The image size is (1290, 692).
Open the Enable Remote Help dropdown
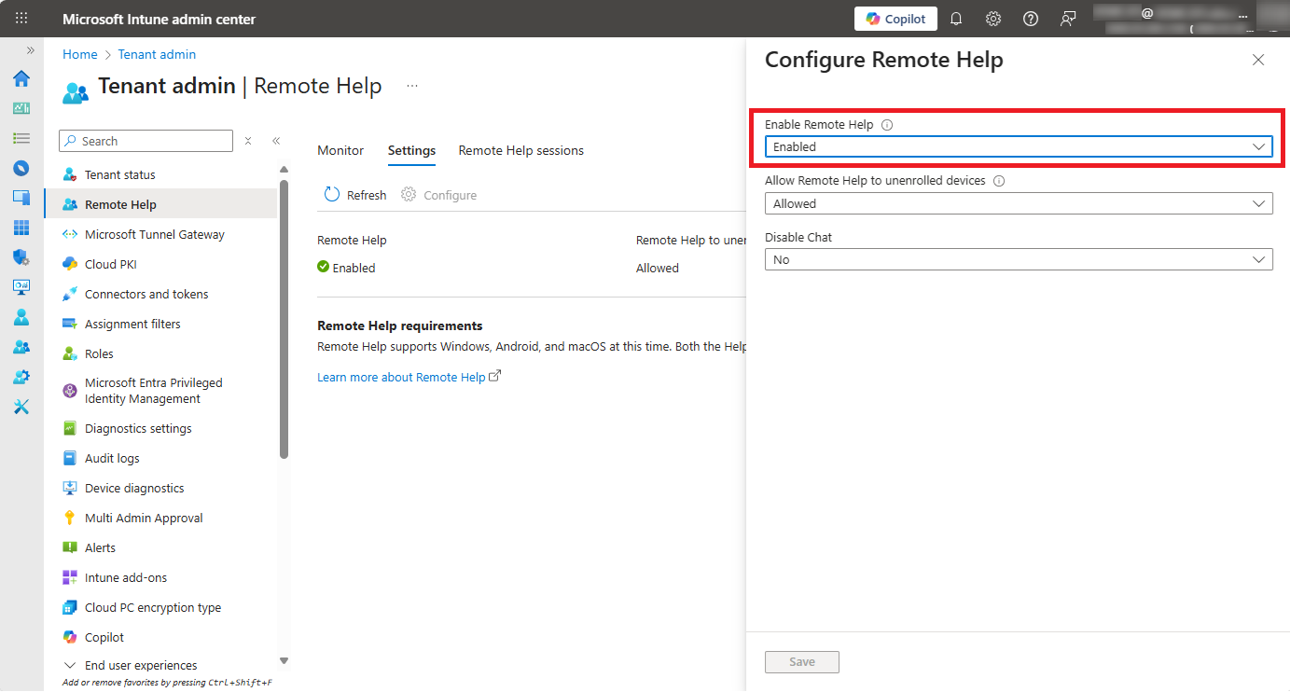click(x=1019, y=146)
